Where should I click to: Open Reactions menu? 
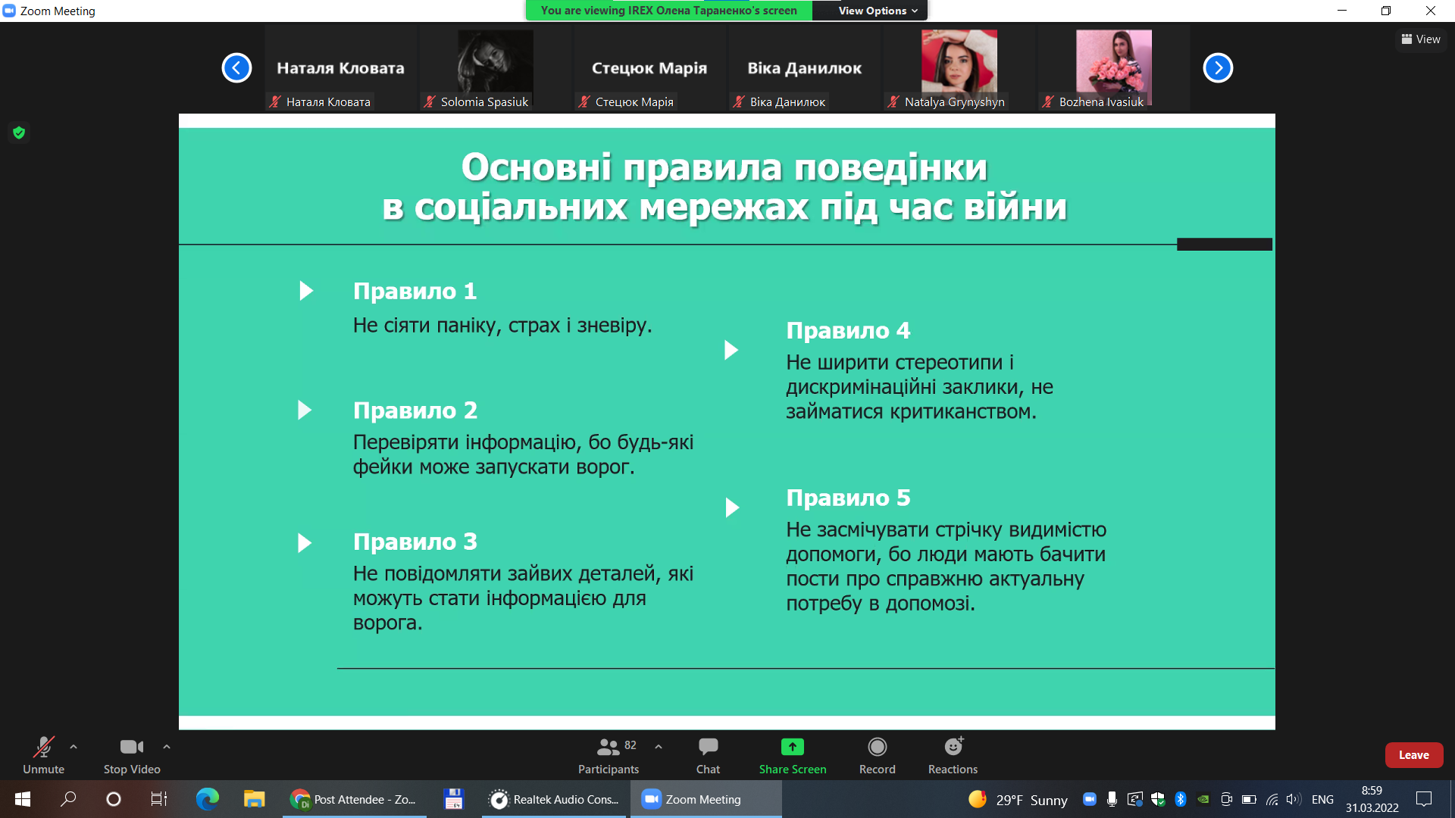pyautogui.click(x=953, y=756)
